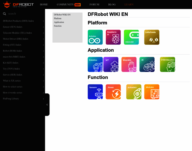Click the NEW badge next to Community
Viewport: 192px width, 151px height.
[78, 5]
